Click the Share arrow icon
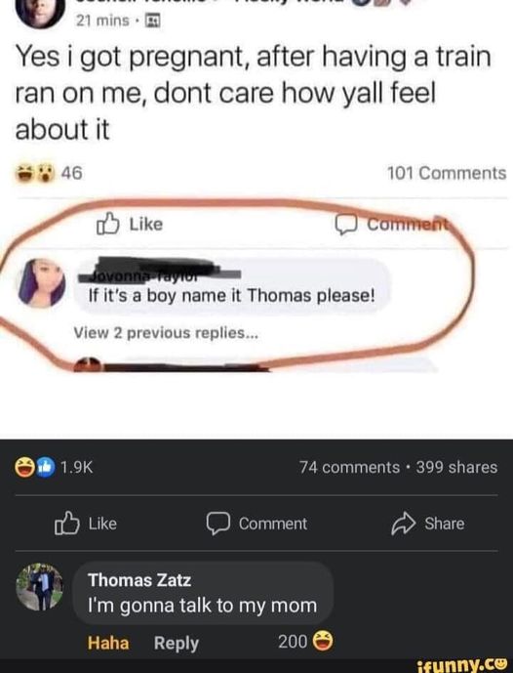 point(404,524)
